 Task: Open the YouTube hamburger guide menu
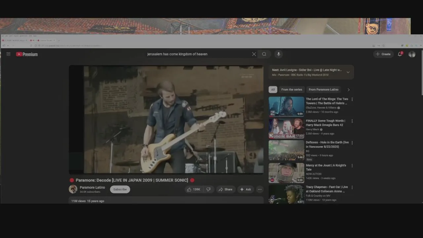(x=8, y=54)
